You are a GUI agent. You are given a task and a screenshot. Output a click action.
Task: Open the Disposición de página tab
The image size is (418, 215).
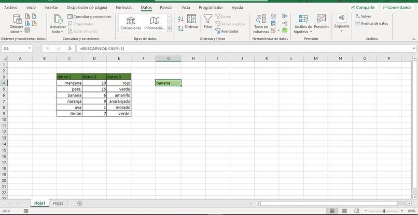(x=87, y=7)
